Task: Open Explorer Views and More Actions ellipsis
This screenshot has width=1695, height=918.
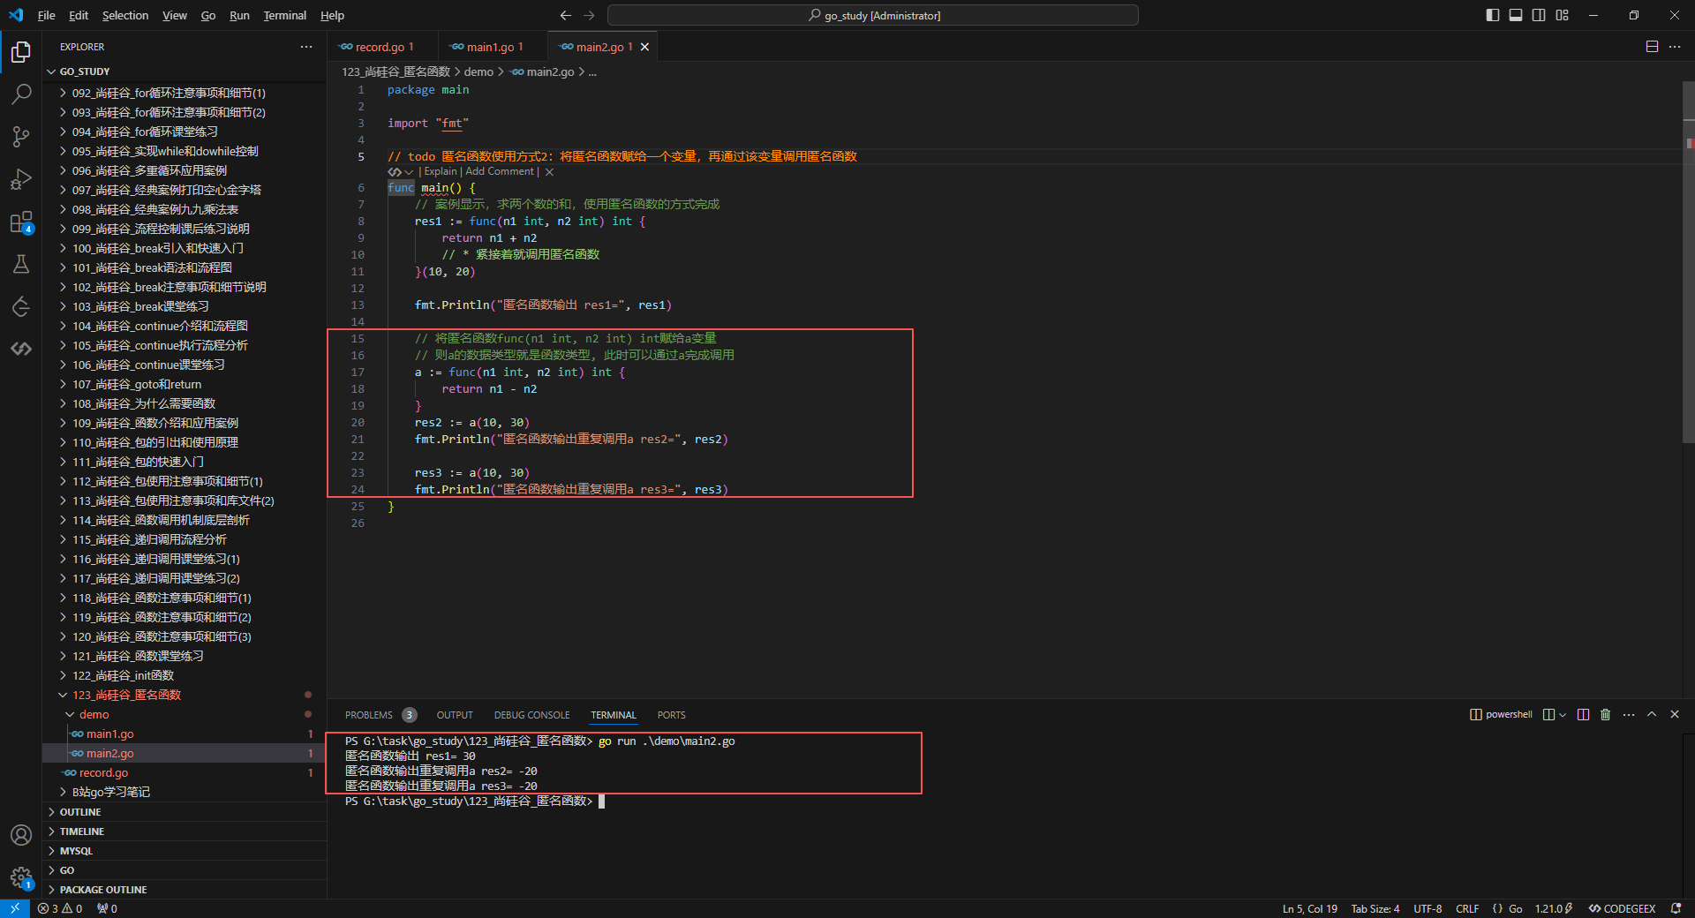Action: [x=305, y=47]
